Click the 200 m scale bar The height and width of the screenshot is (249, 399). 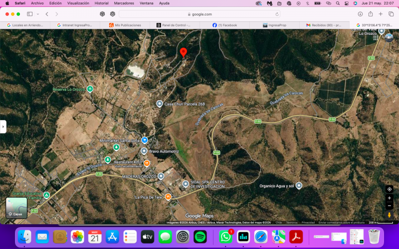tap(381, 223)
